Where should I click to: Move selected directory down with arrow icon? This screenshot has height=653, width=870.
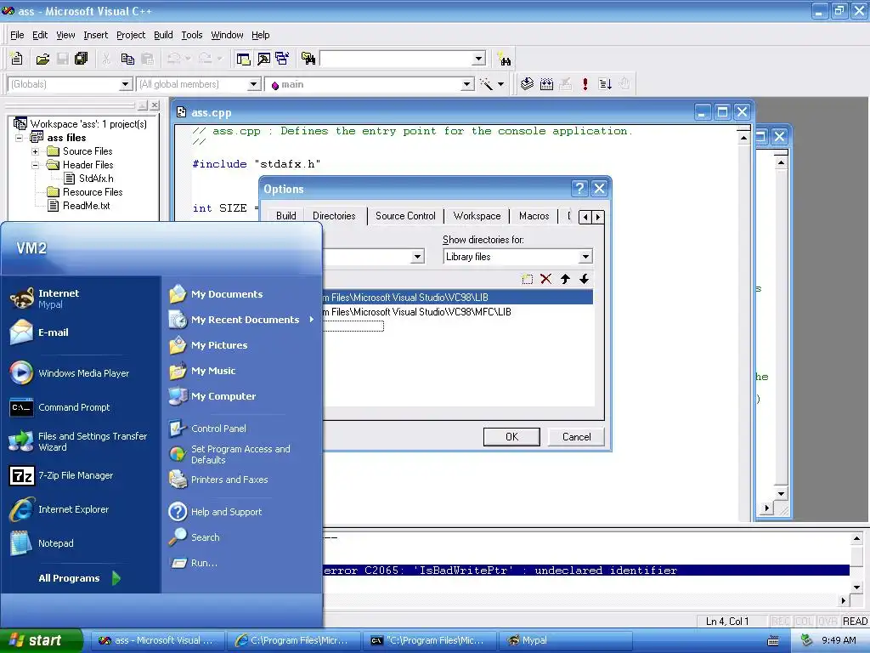click(x=584, y=279)
